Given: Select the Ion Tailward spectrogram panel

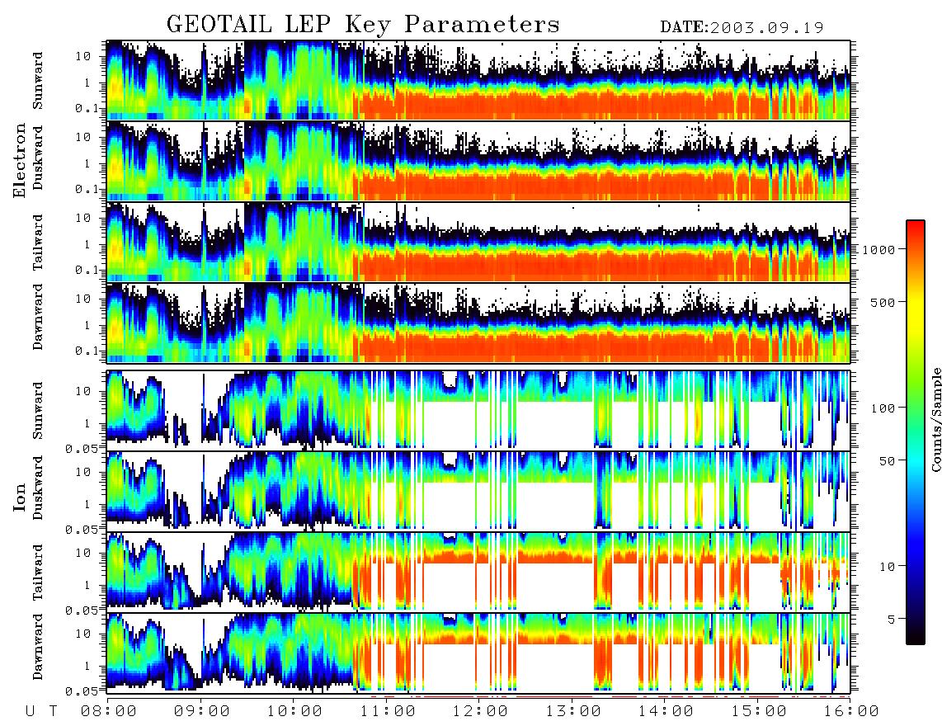Looking at the screenshot, I should click(x=478, y=572).
